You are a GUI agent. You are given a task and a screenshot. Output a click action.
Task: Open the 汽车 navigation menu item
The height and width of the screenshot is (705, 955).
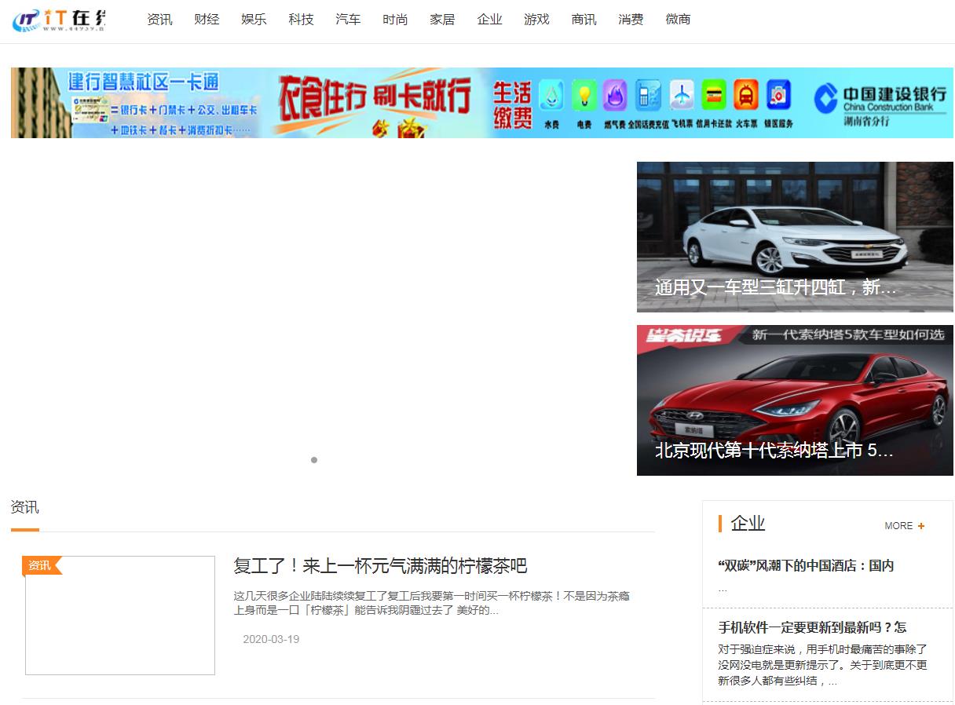(348, 20)
